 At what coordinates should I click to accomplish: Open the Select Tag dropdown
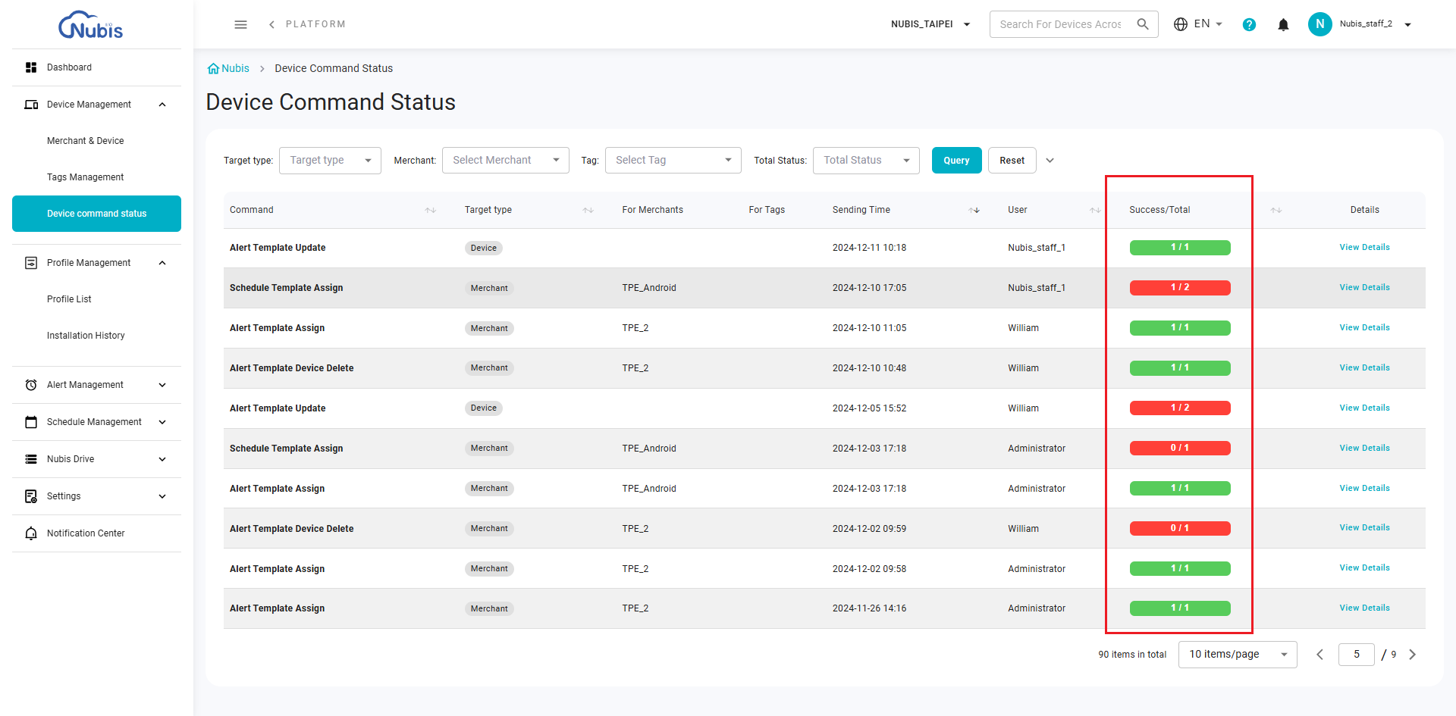click(x=673, y=161)
